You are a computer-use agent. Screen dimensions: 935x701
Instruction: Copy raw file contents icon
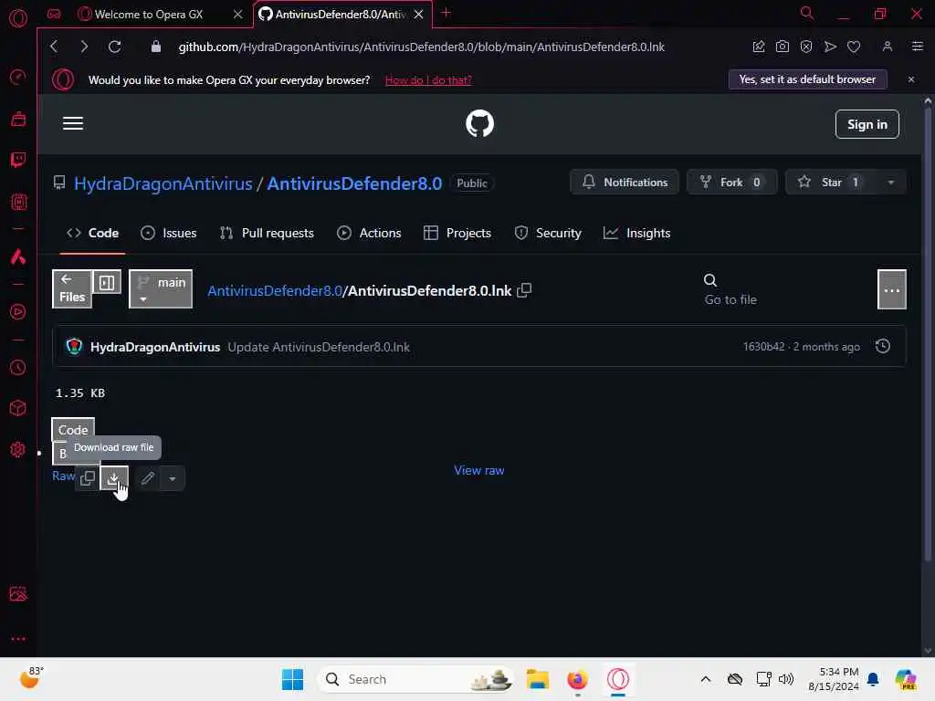(88, 478)
